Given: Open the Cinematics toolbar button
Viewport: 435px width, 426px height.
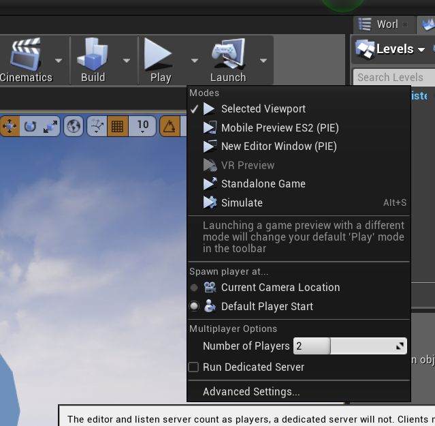Looking at the screenshot, I should click(25, 60).
